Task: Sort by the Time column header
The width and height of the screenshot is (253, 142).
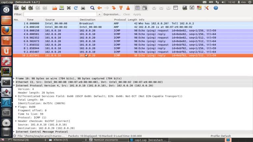Action: click(35, 20)
